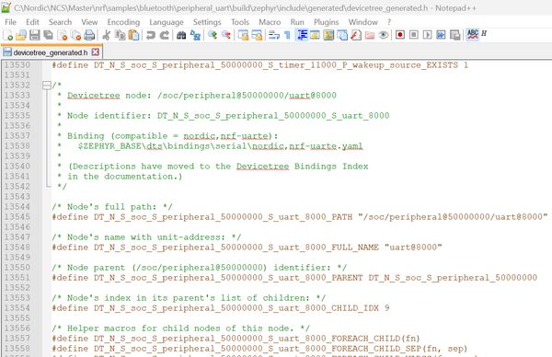Screen dimensions: 552x357
Task: Click line number 13545 in the margin
Action: (x=17, y=217)
